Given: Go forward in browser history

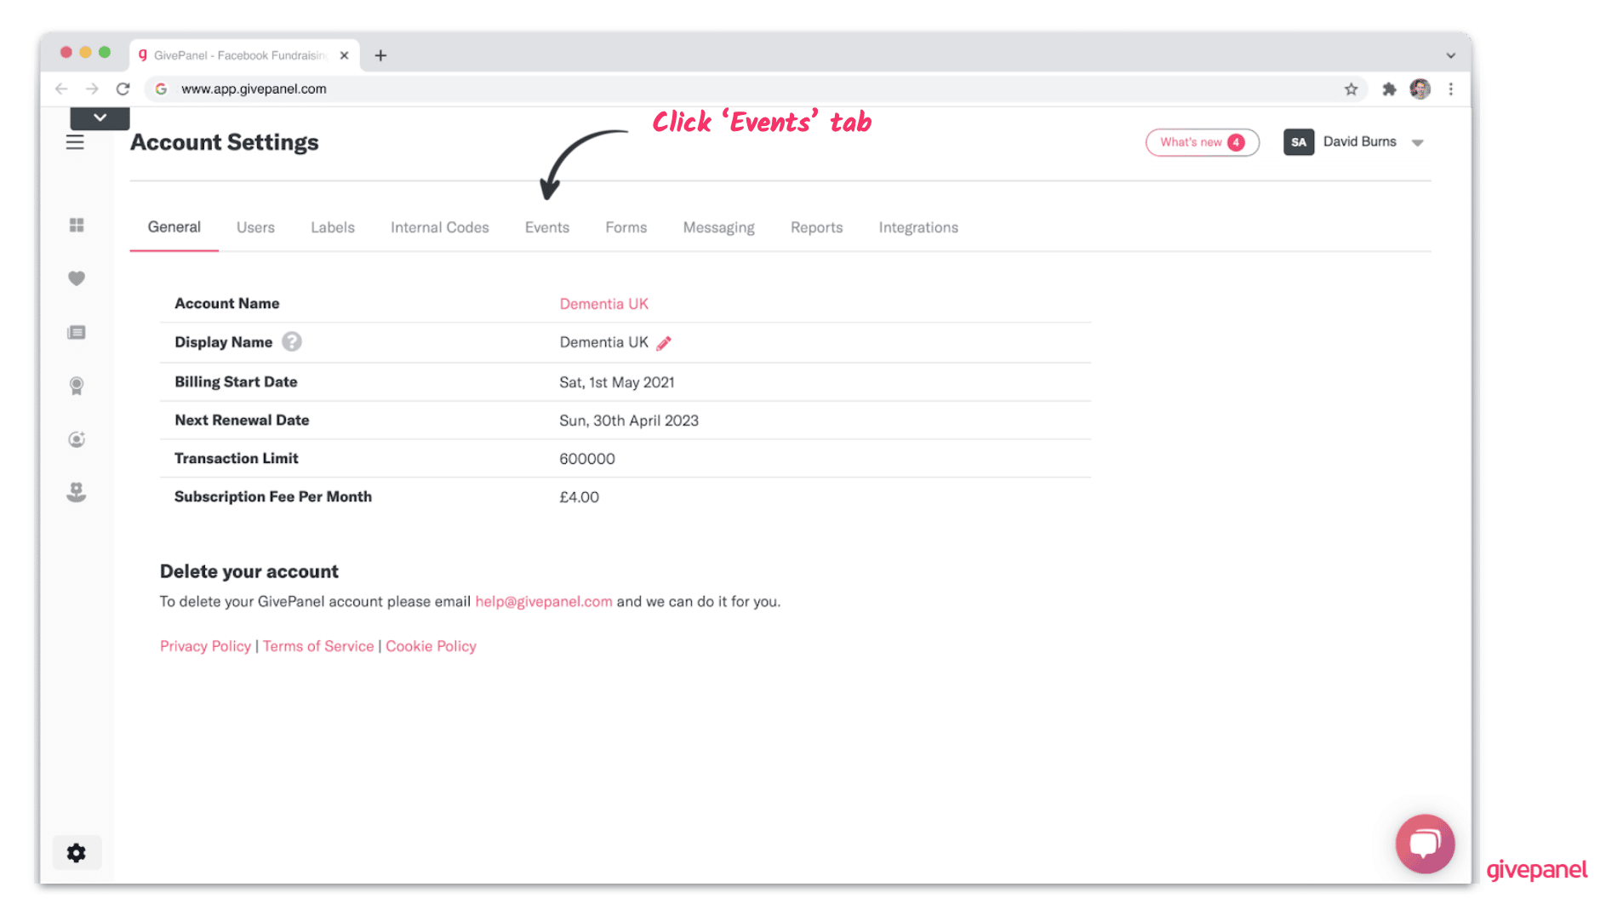Looking at the screenshot, I should [x=92, y=89].
